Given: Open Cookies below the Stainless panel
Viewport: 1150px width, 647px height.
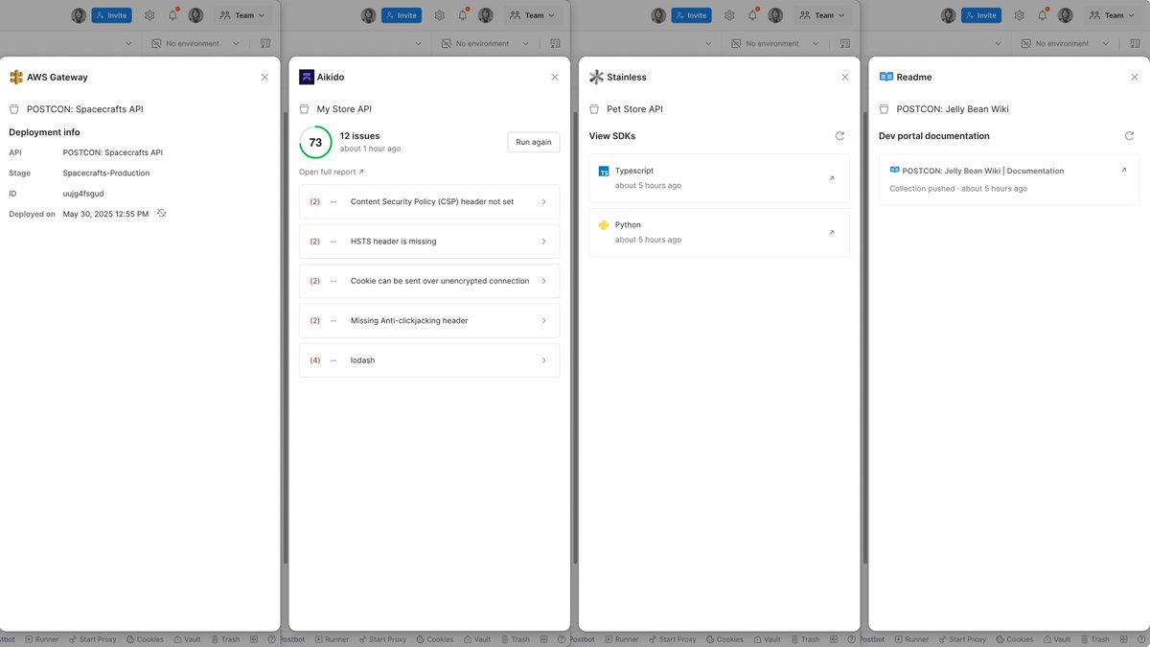Looking at the screenshot, I should (724, 639).
